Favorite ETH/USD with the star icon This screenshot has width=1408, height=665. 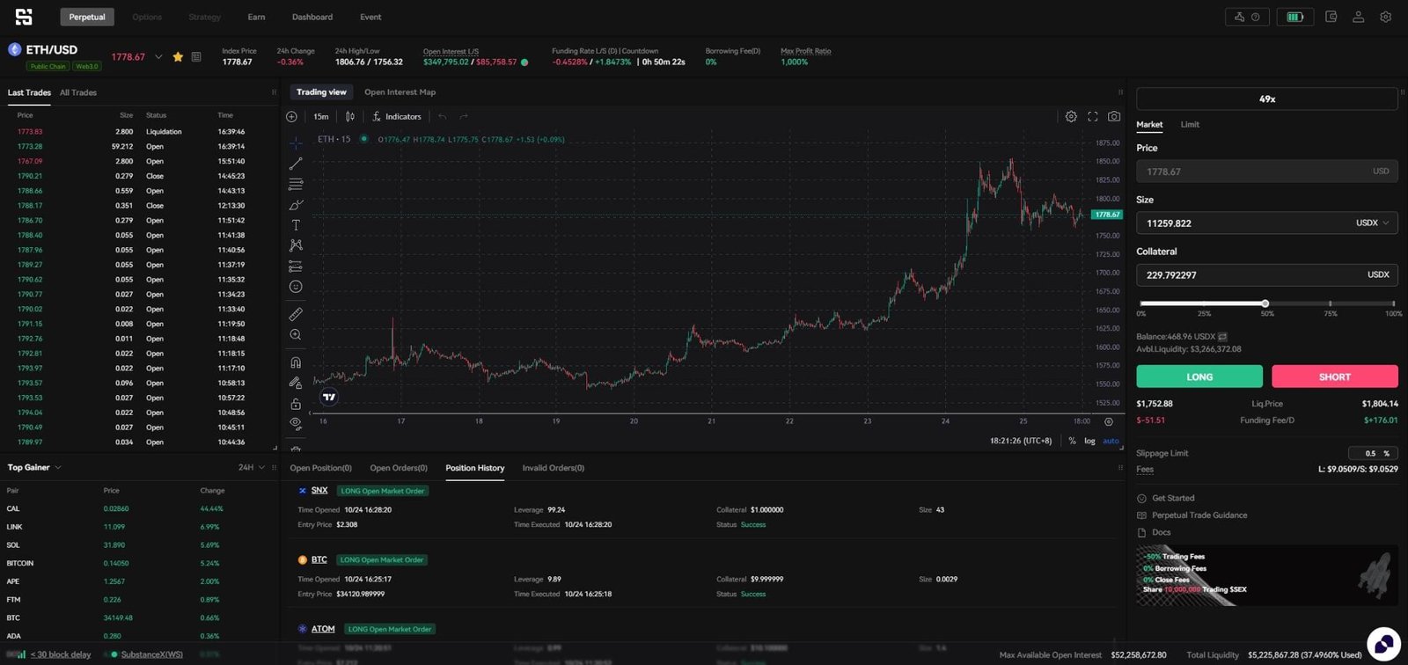(x=178, y=57)
